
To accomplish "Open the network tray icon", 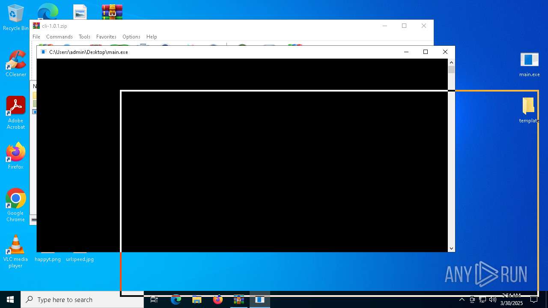I will (x=482, y=299).
